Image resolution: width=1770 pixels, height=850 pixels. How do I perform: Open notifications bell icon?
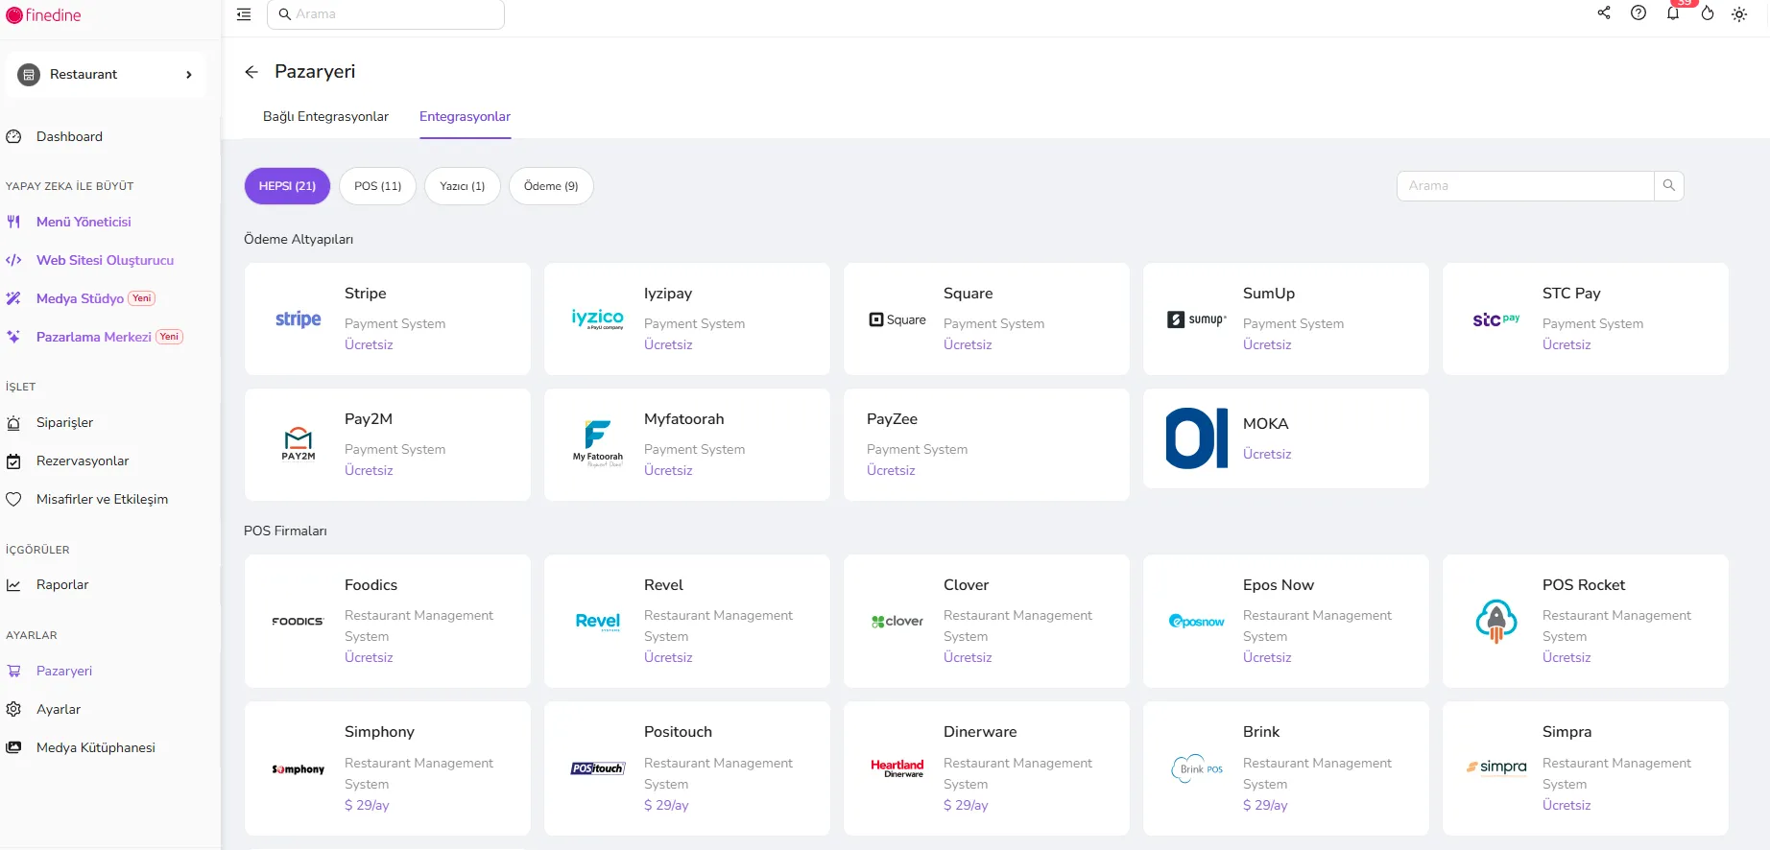tap(1673, 13)
